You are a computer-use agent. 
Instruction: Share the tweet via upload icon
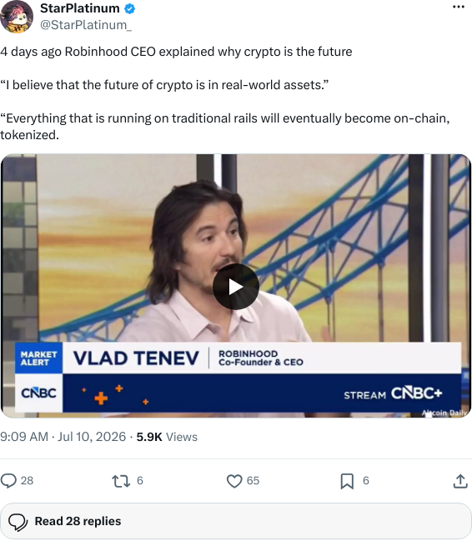coord(460,481)
